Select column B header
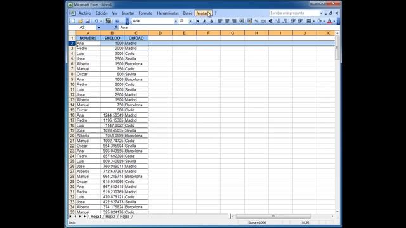Viewport: 406px width, 228px height. tap(112, 33)
